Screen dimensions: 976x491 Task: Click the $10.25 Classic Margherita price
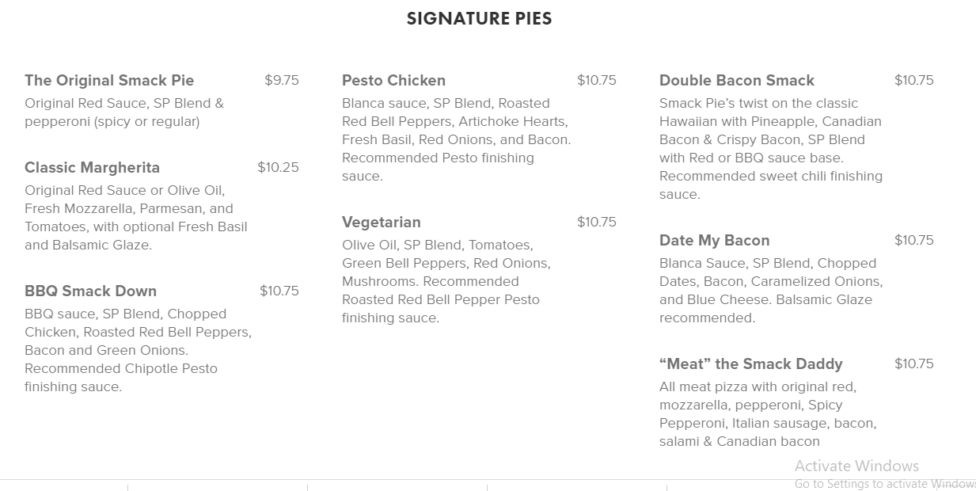click(278, 167)
